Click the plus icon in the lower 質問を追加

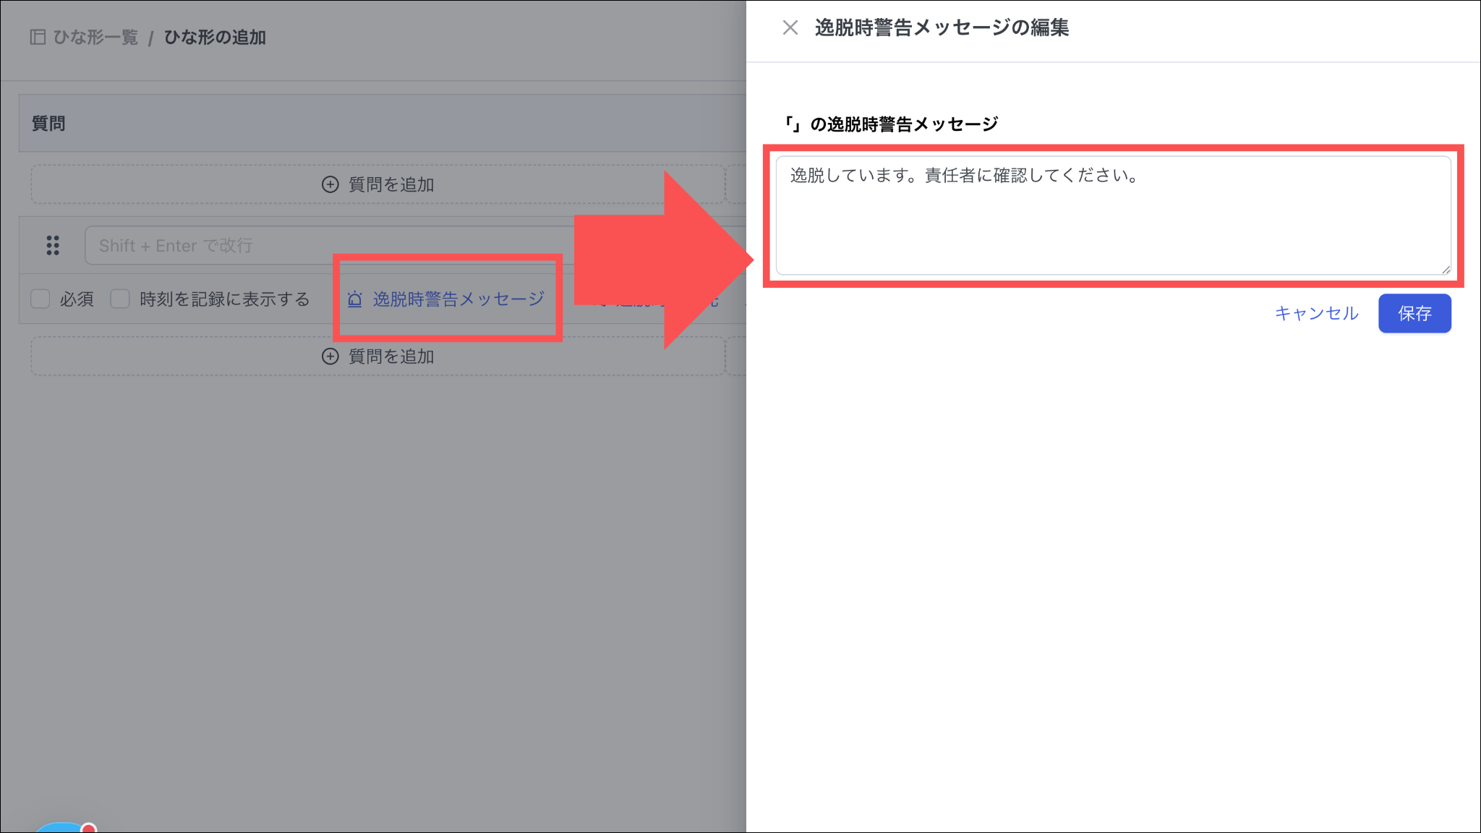pos(330,356)
